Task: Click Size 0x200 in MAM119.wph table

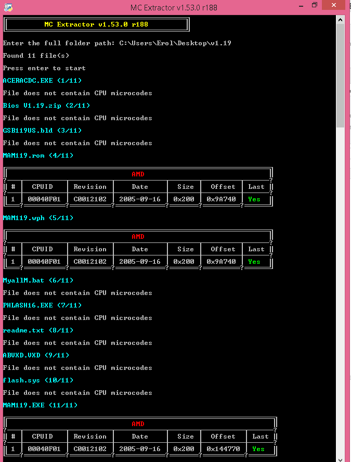Action: (x=184, y=262)
